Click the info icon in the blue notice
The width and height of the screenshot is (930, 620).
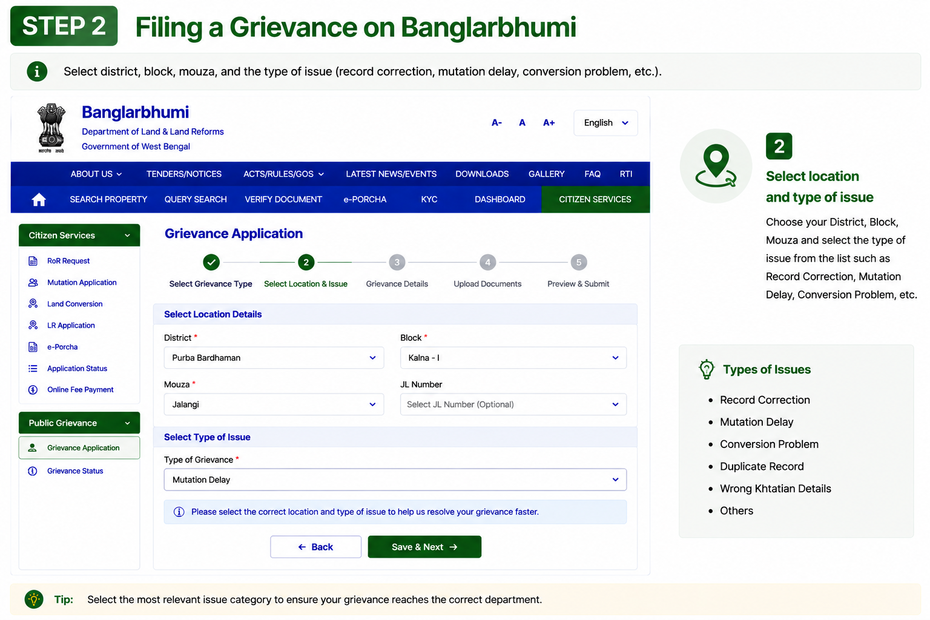coord(179,512)
